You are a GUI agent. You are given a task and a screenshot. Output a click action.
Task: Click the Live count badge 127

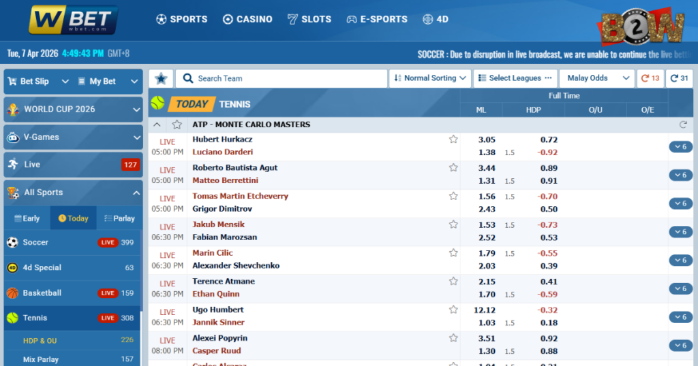(130, 165)
